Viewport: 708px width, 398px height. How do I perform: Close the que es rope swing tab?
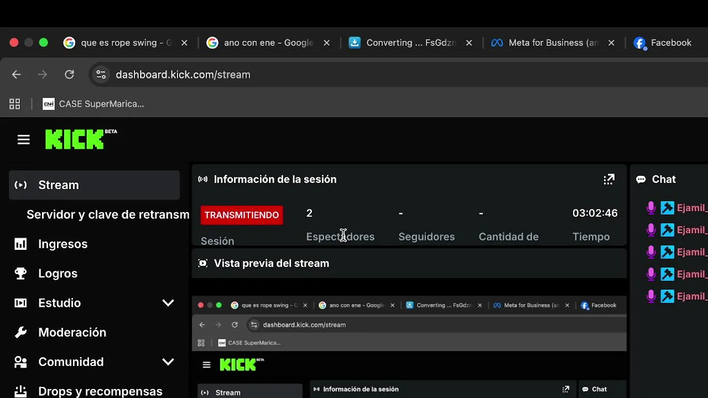[184, 43]
